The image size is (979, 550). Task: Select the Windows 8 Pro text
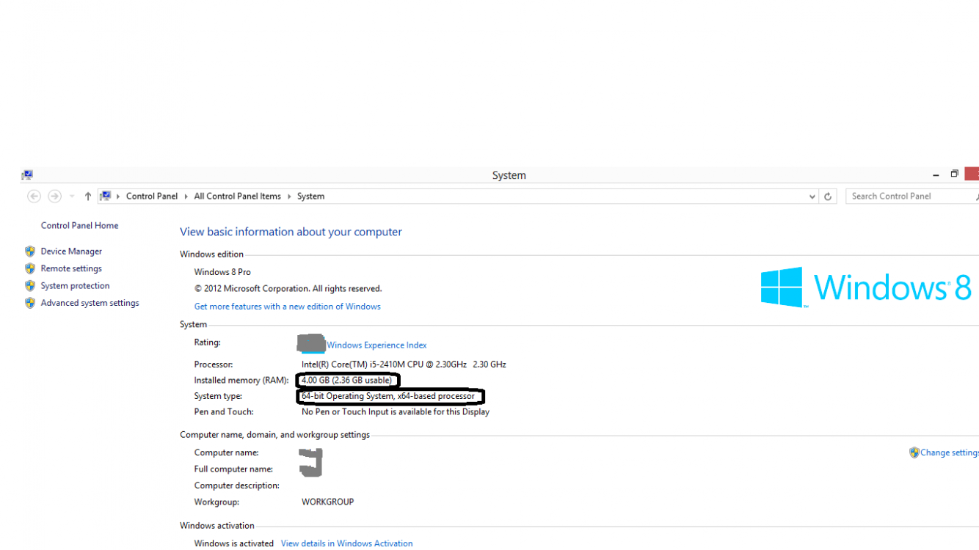coord(222,272)
